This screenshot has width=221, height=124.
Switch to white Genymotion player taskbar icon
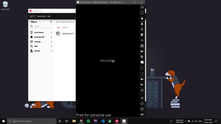[x=124, y=121]
